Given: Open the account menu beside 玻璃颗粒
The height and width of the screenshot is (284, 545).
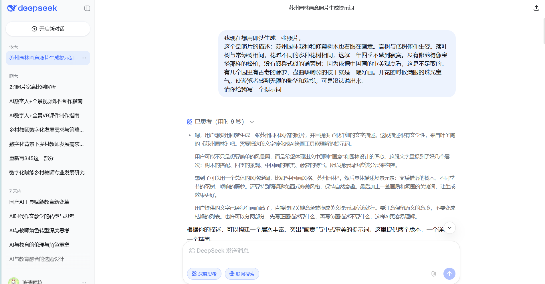Looking at the screenshot, I should click(x=84, y=282).
